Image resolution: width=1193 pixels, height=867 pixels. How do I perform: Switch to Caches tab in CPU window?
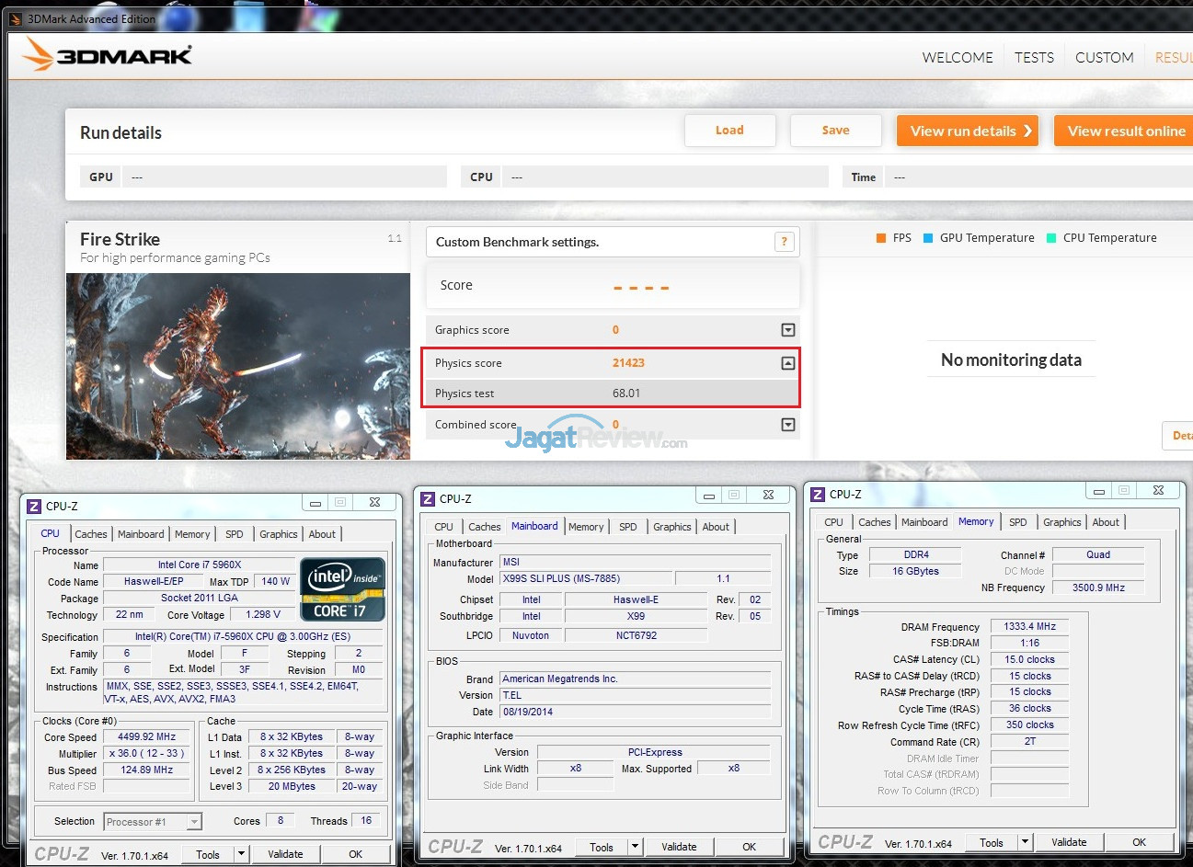point(91,534)
